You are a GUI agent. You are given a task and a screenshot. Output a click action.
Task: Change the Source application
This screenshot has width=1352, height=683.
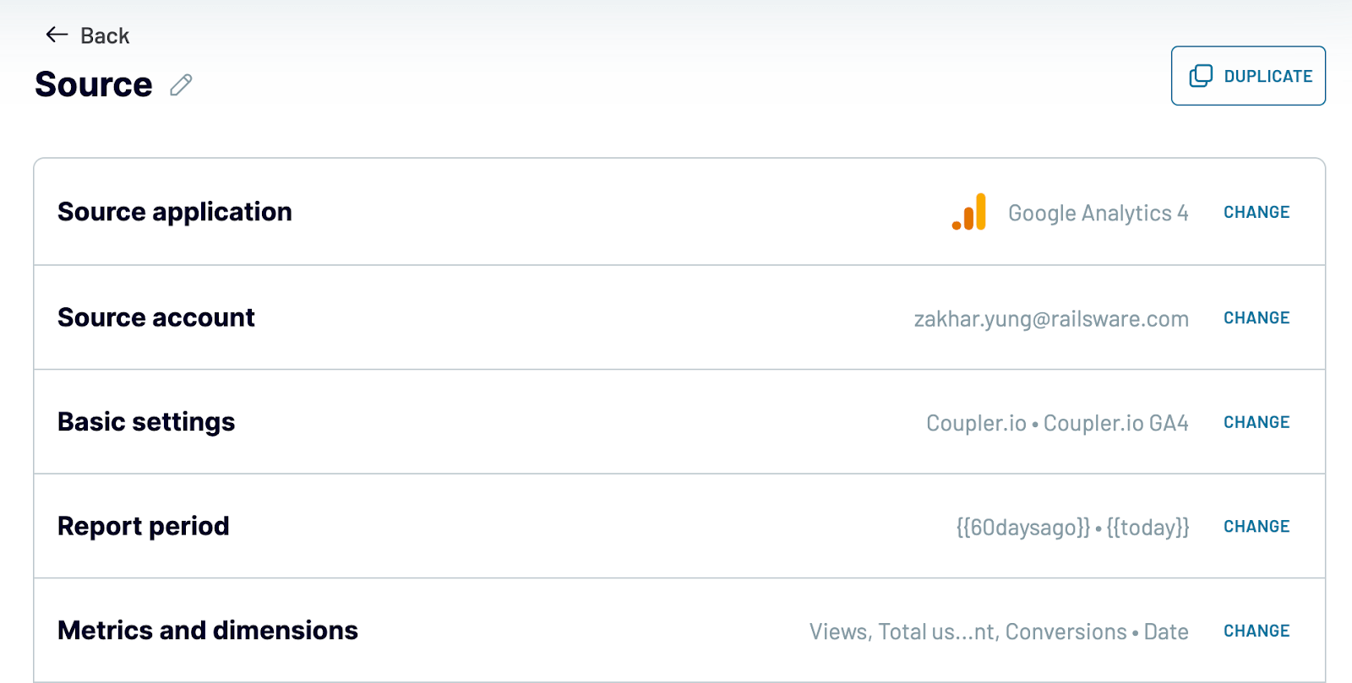[x=1257, y=212]
